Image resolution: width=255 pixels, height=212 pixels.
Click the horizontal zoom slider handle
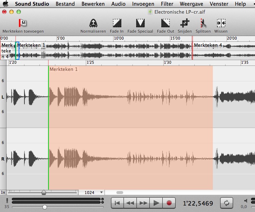coord(44,193)
